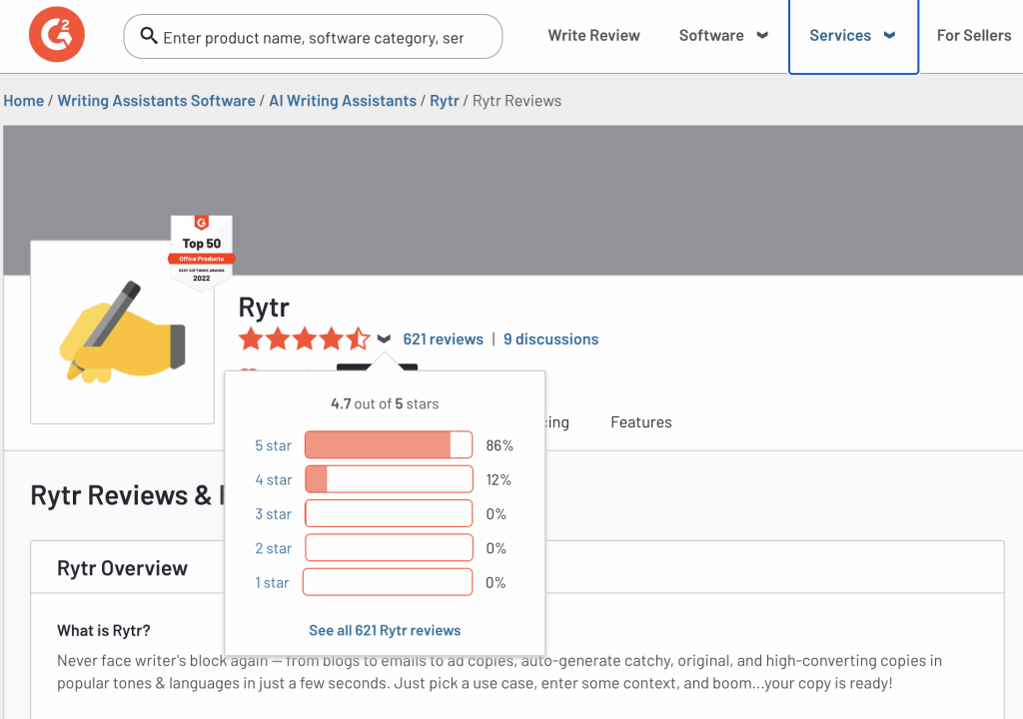Click the 'What is Rytr?' heading

(x=104, y=631)
